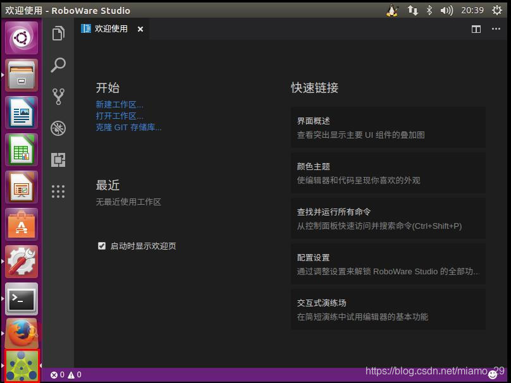This screenshot has width=511, height=383.
Task: Open the 配置设置 quick link card
Action: [x=388, y=264]
